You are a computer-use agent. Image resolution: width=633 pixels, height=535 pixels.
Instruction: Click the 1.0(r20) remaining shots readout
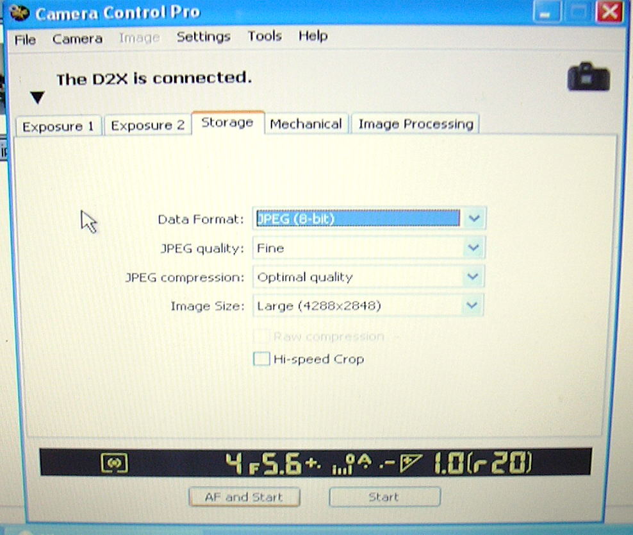coord(482,463)
